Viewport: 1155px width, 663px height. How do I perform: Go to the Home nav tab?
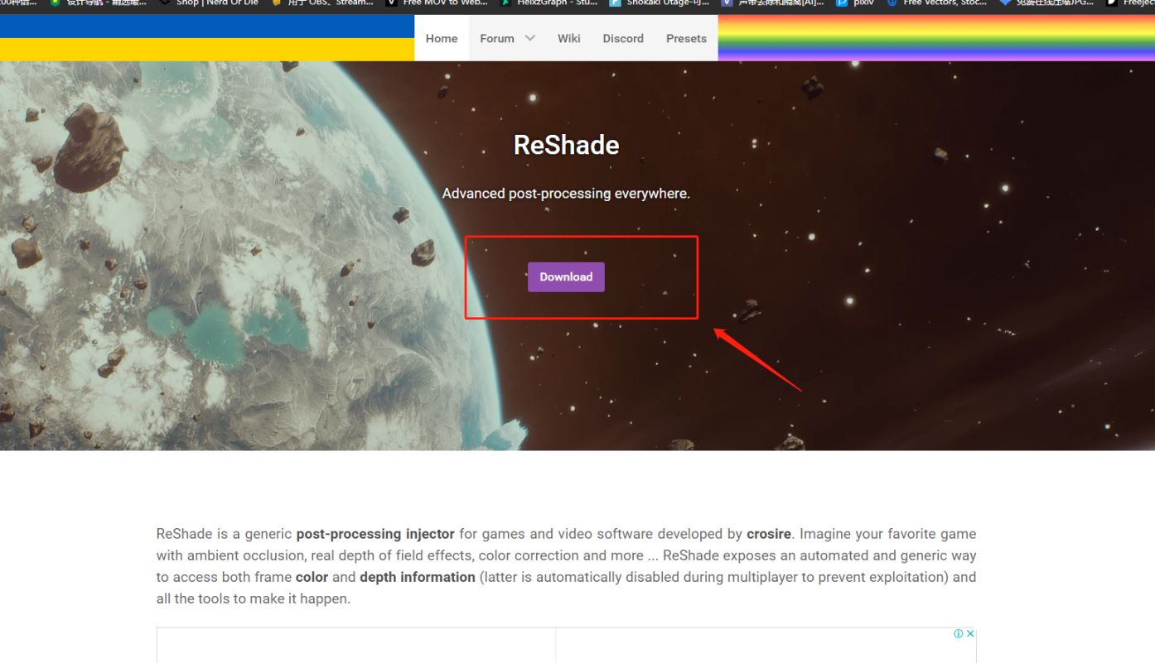[442, 38]
